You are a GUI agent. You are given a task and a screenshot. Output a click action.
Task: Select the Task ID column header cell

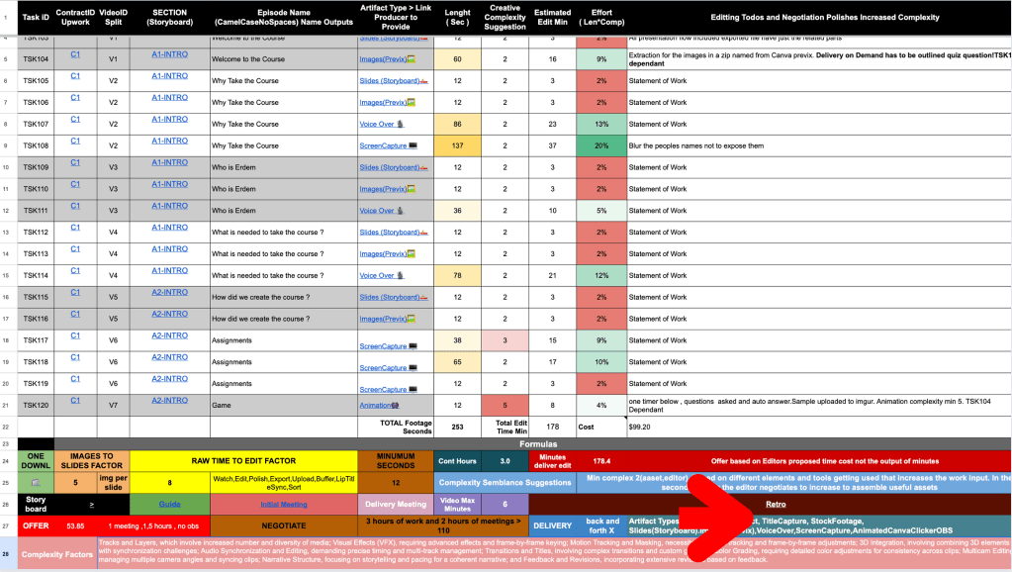[36, 18]
